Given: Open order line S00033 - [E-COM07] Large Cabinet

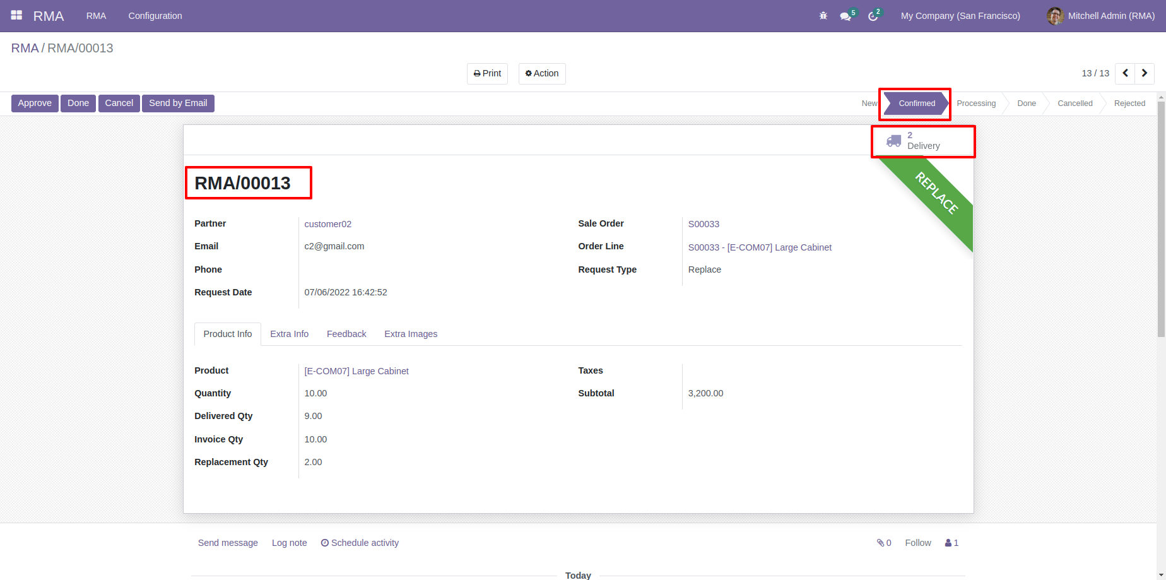Looking at the screenshot, I should (x=760, y=247).
